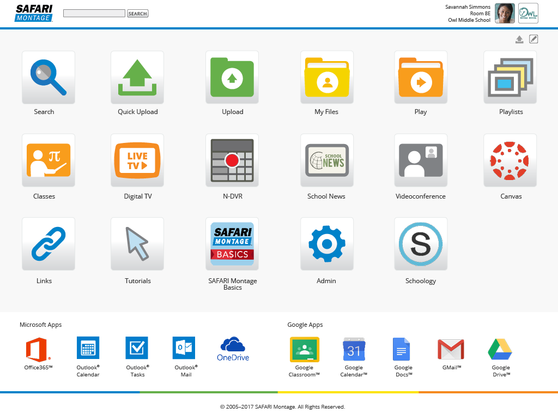Image resolution: width=558 pixels, height=419 pixels.
Task: Start the Videoconference tile
Action: [421, 160]
